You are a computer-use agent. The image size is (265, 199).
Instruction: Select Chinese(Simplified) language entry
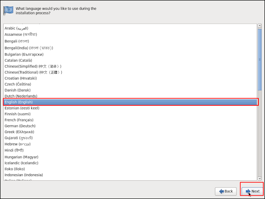[x=33, y=66]
